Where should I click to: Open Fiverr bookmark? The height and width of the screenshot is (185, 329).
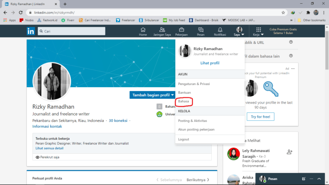68,20
